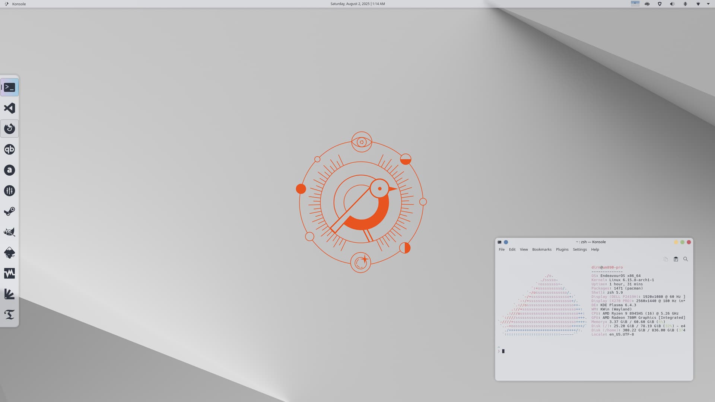Open the waveform app dock icon
This screenshot has height=402, width=715.
tap(9, 273)
